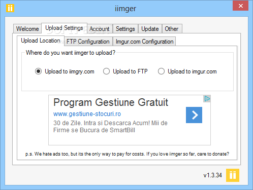The image size is (253, 190).
Task: Choose Upload to imgur.com radio button
Action: point(187,71)
